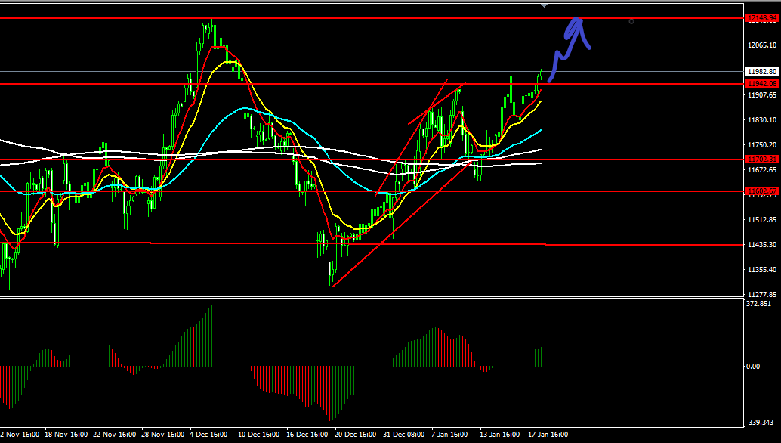The width and height of the screenshot is (781, 443).
Task: Click the 12065.10 price axis label
Action: [762, 45]
